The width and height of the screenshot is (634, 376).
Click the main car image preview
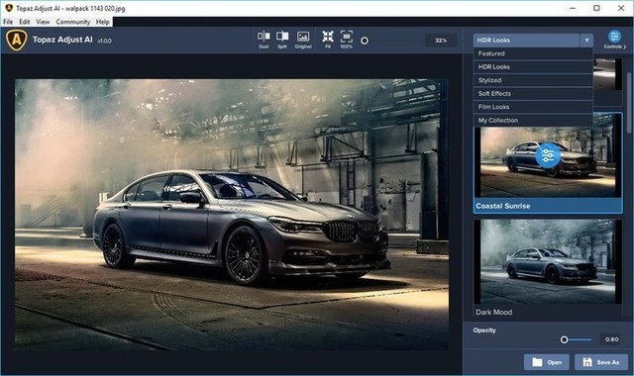pos(232,214)
